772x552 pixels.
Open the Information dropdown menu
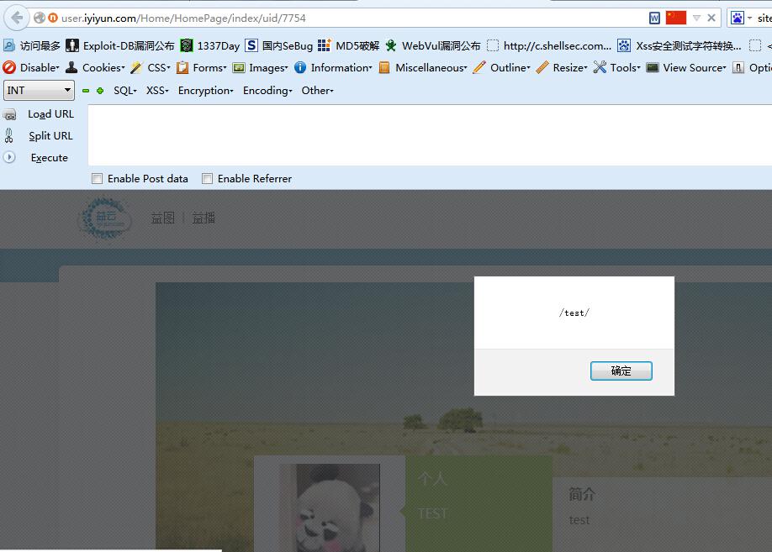pyautogui.click(x=333, y=67)
